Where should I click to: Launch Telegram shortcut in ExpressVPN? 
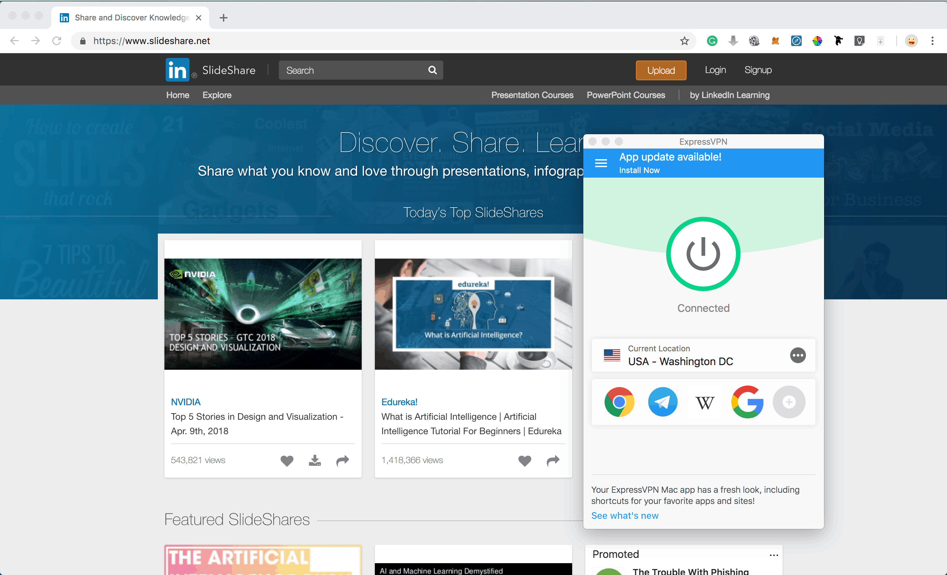pyautogui.click(x=663, y=402)
